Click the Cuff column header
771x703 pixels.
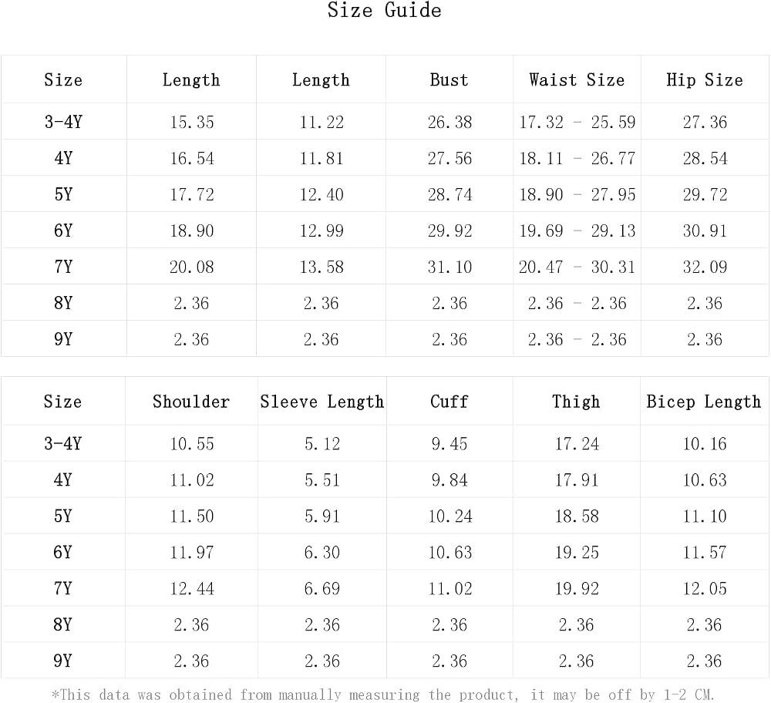tap(449, 402)
